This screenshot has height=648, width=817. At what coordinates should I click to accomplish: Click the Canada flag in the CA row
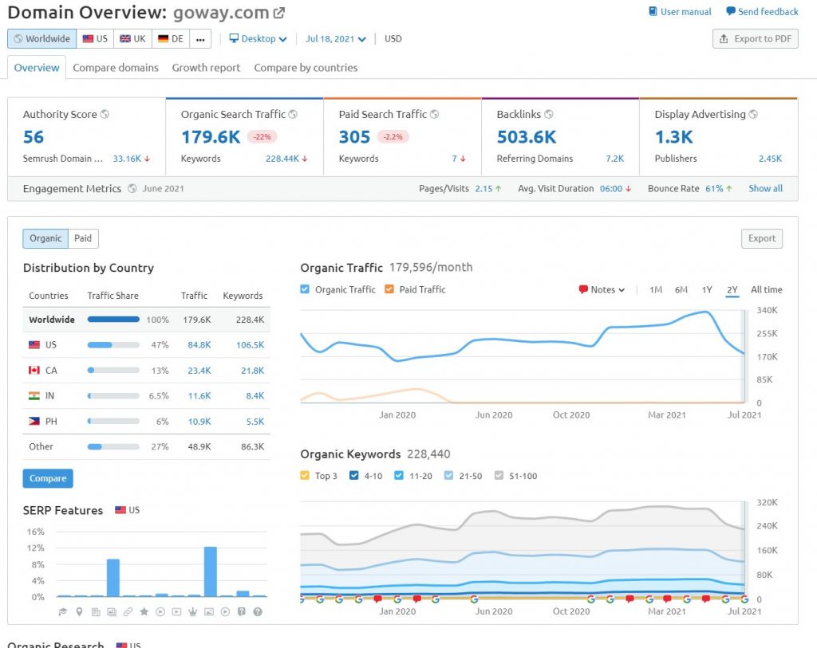click(x=34, y=370)
